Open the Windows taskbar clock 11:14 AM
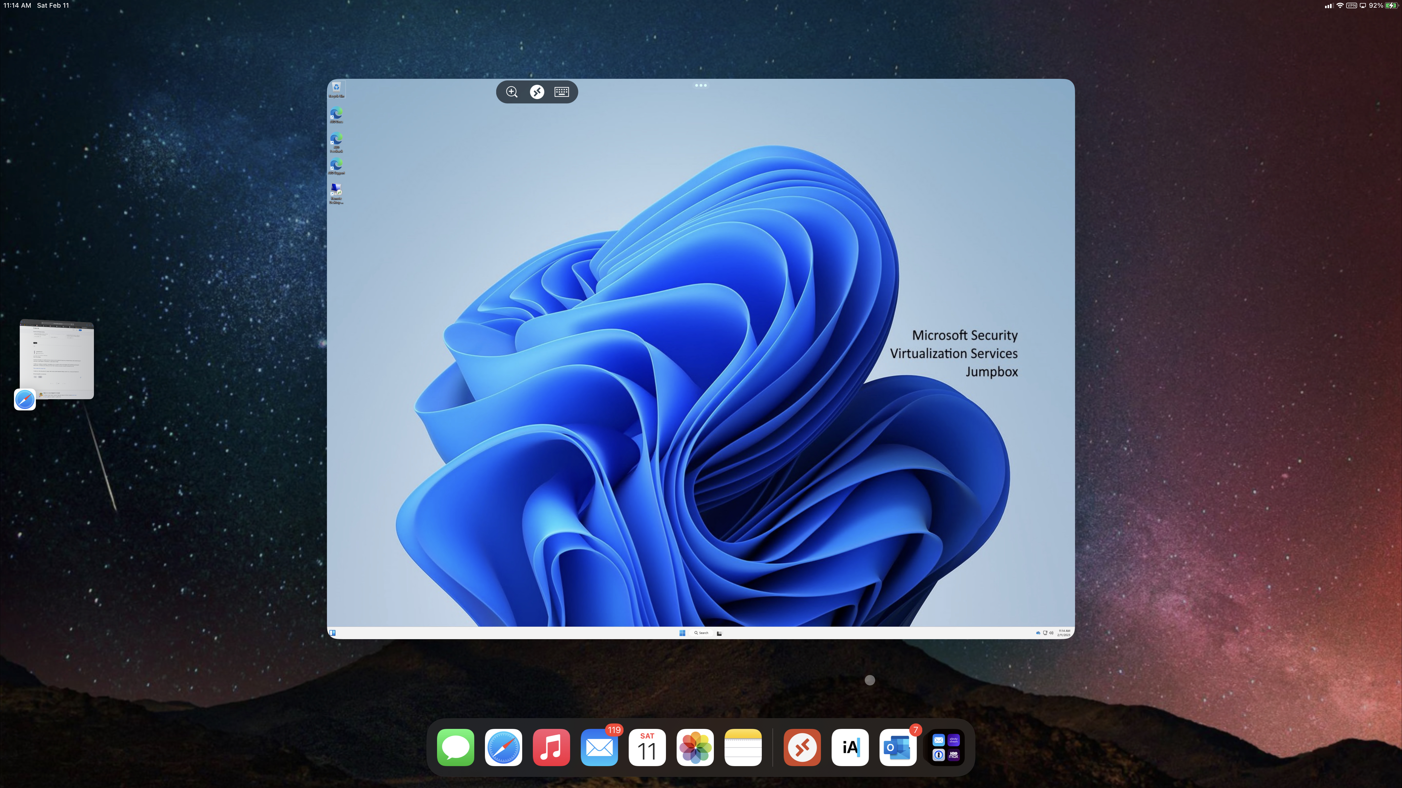This screenshot has width=1402, height=788. click(x=1064, y=633)
